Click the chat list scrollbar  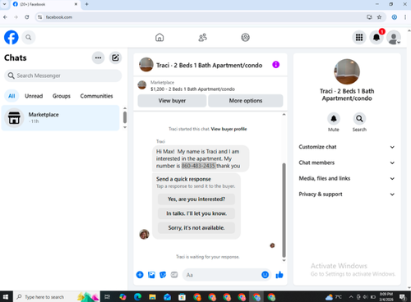point(125,117)
